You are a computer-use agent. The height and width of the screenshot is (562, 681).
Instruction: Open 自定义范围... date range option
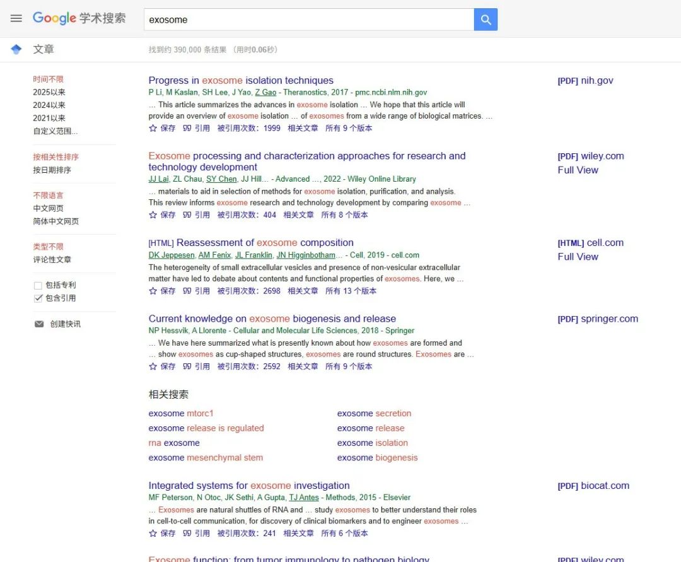(55, 131)
